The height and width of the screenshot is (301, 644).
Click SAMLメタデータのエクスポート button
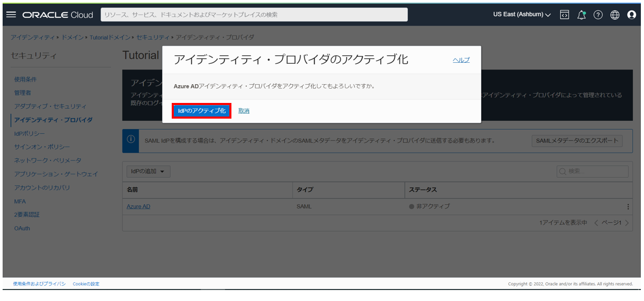point(577,141)
